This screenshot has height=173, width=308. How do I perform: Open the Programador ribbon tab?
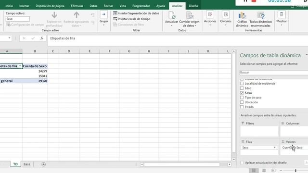(141, 6)
